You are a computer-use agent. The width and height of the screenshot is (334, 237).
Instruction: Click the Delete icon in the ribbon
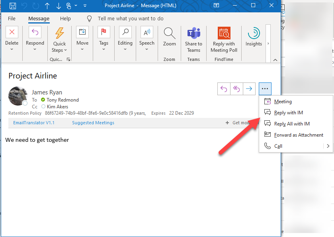[12, 33]
